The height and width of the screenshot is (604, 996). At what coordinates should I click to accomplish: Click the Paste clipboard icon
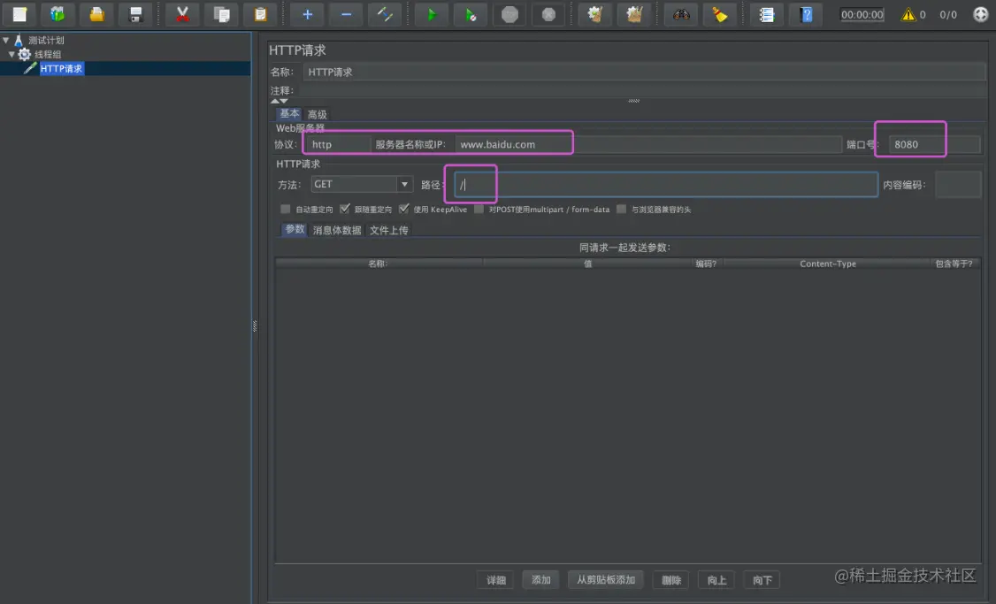coord(260,14)
